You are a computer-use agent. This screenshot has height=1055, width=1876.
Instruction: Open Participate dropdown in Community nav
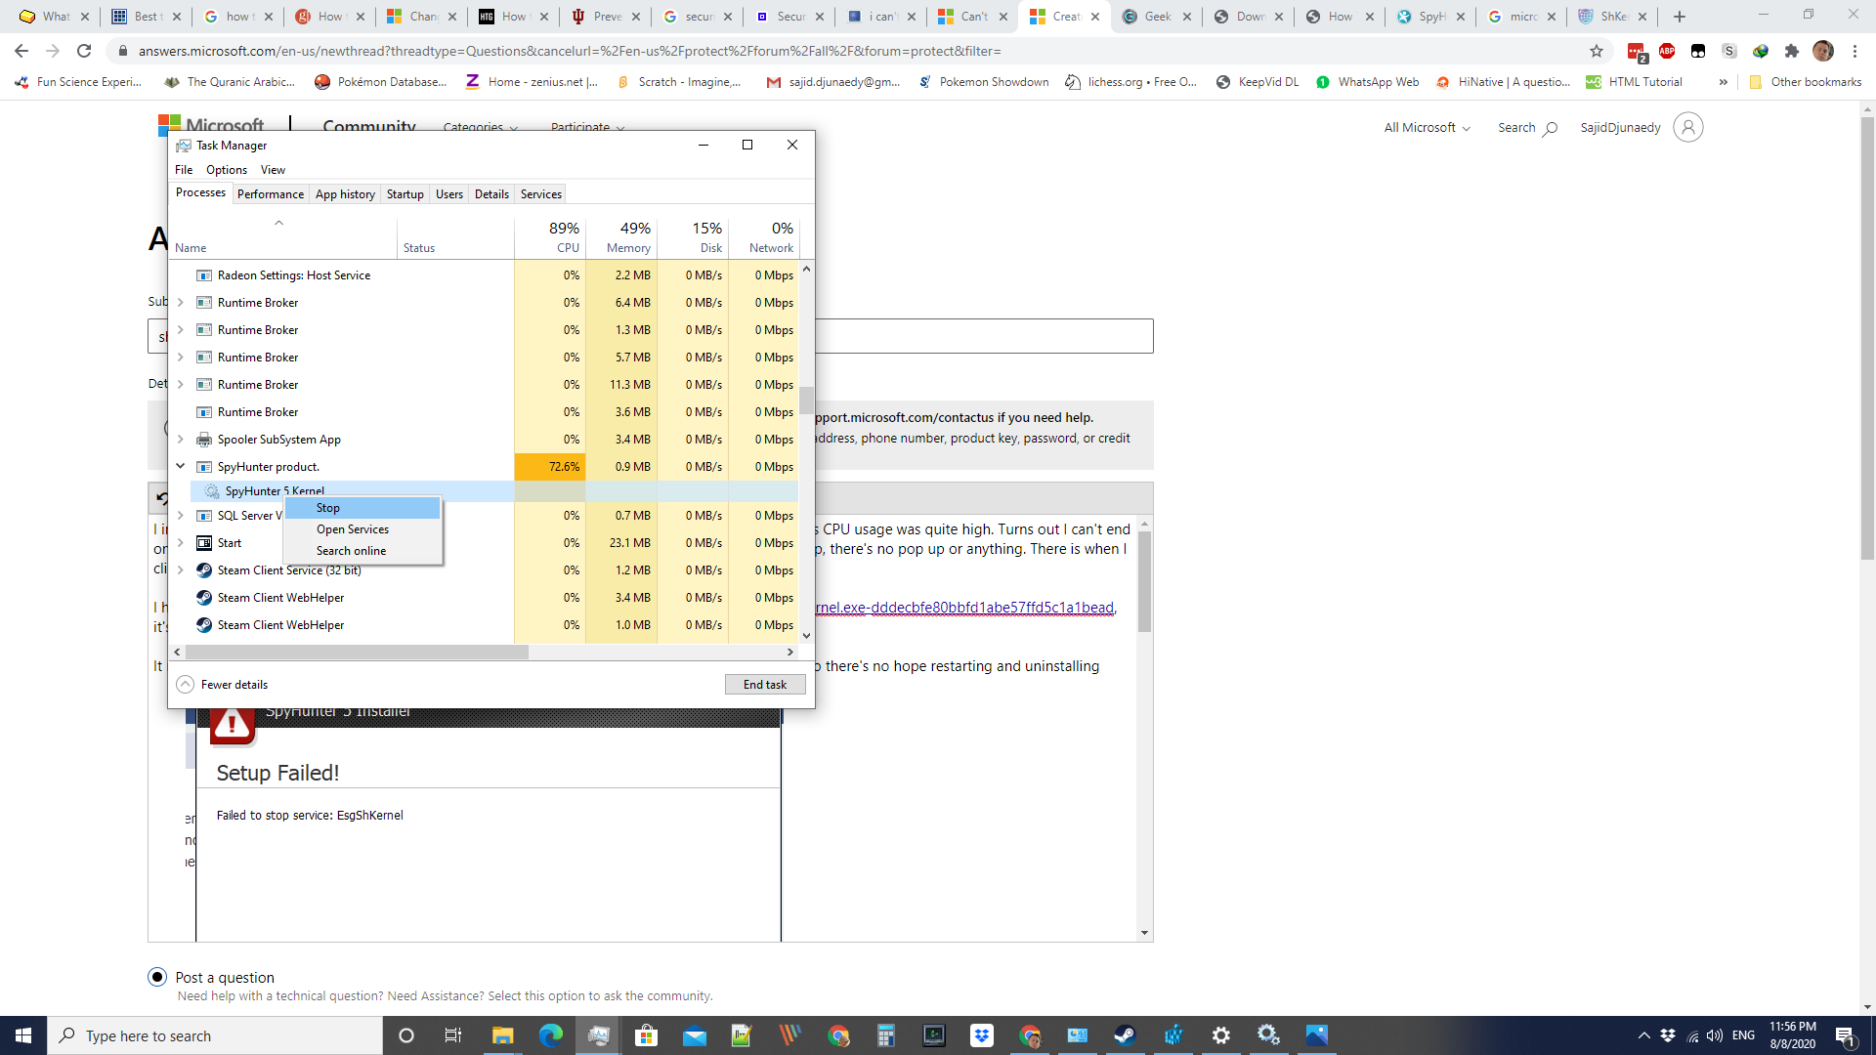click(587, 126)
